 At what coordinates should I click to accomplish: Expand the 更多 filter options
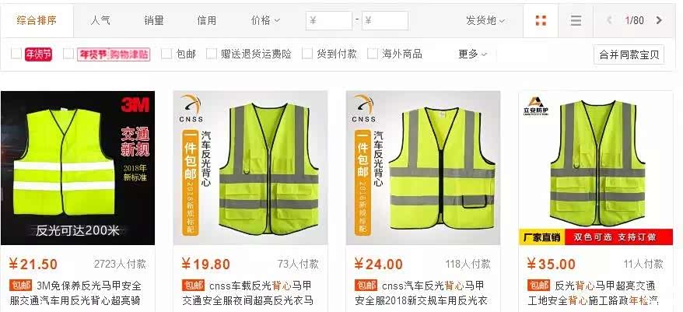click(473, 54)
